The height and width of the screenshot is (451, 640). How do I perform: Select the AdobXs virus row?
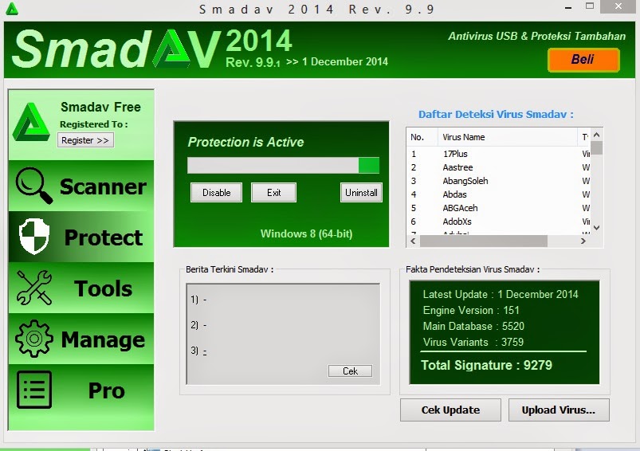click(x=498, y=222)
